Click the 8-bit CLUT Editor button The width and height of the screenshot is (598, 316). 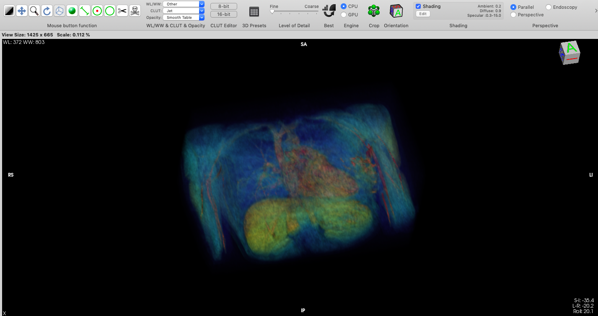[223, 6]
